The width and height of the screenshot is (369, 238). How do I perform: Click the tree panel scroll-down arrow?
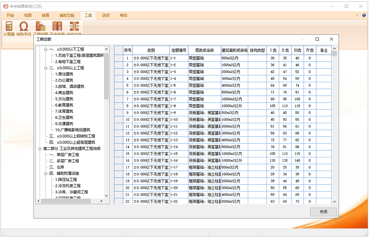(x=106, y=196)
